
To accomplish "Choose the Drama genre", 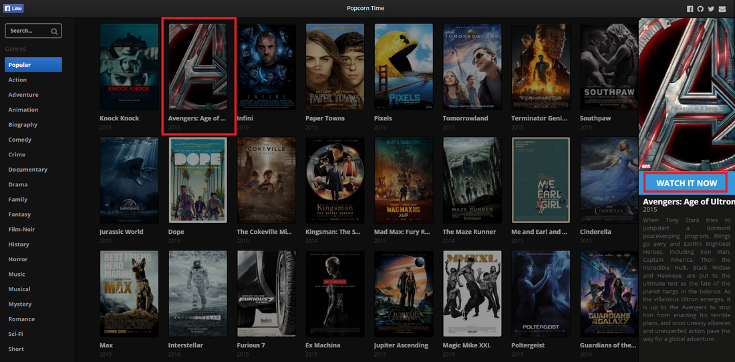I will (18, 184).
